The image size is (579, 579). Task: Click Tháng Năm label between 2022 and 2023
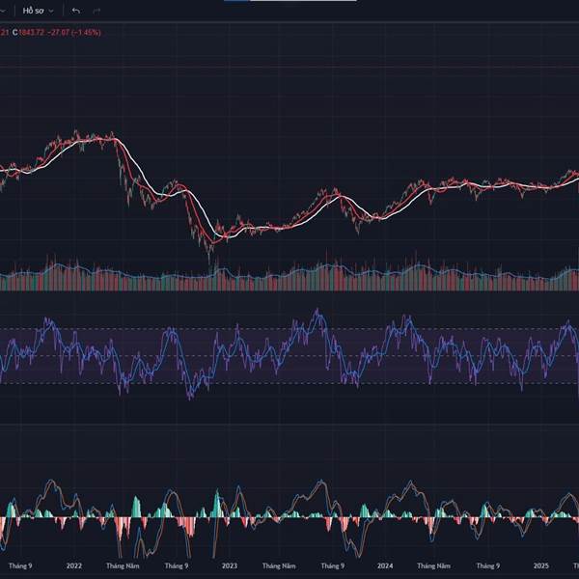pos(123,565)
